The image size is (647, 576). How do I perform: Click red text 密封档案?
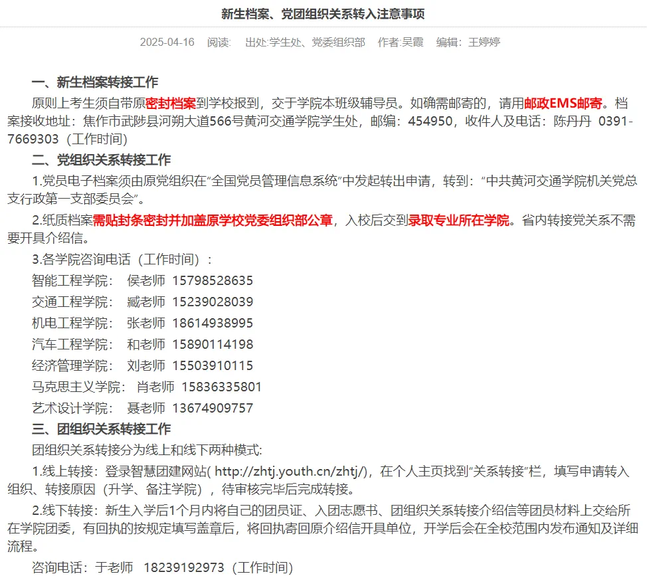(x=171, y=103)
